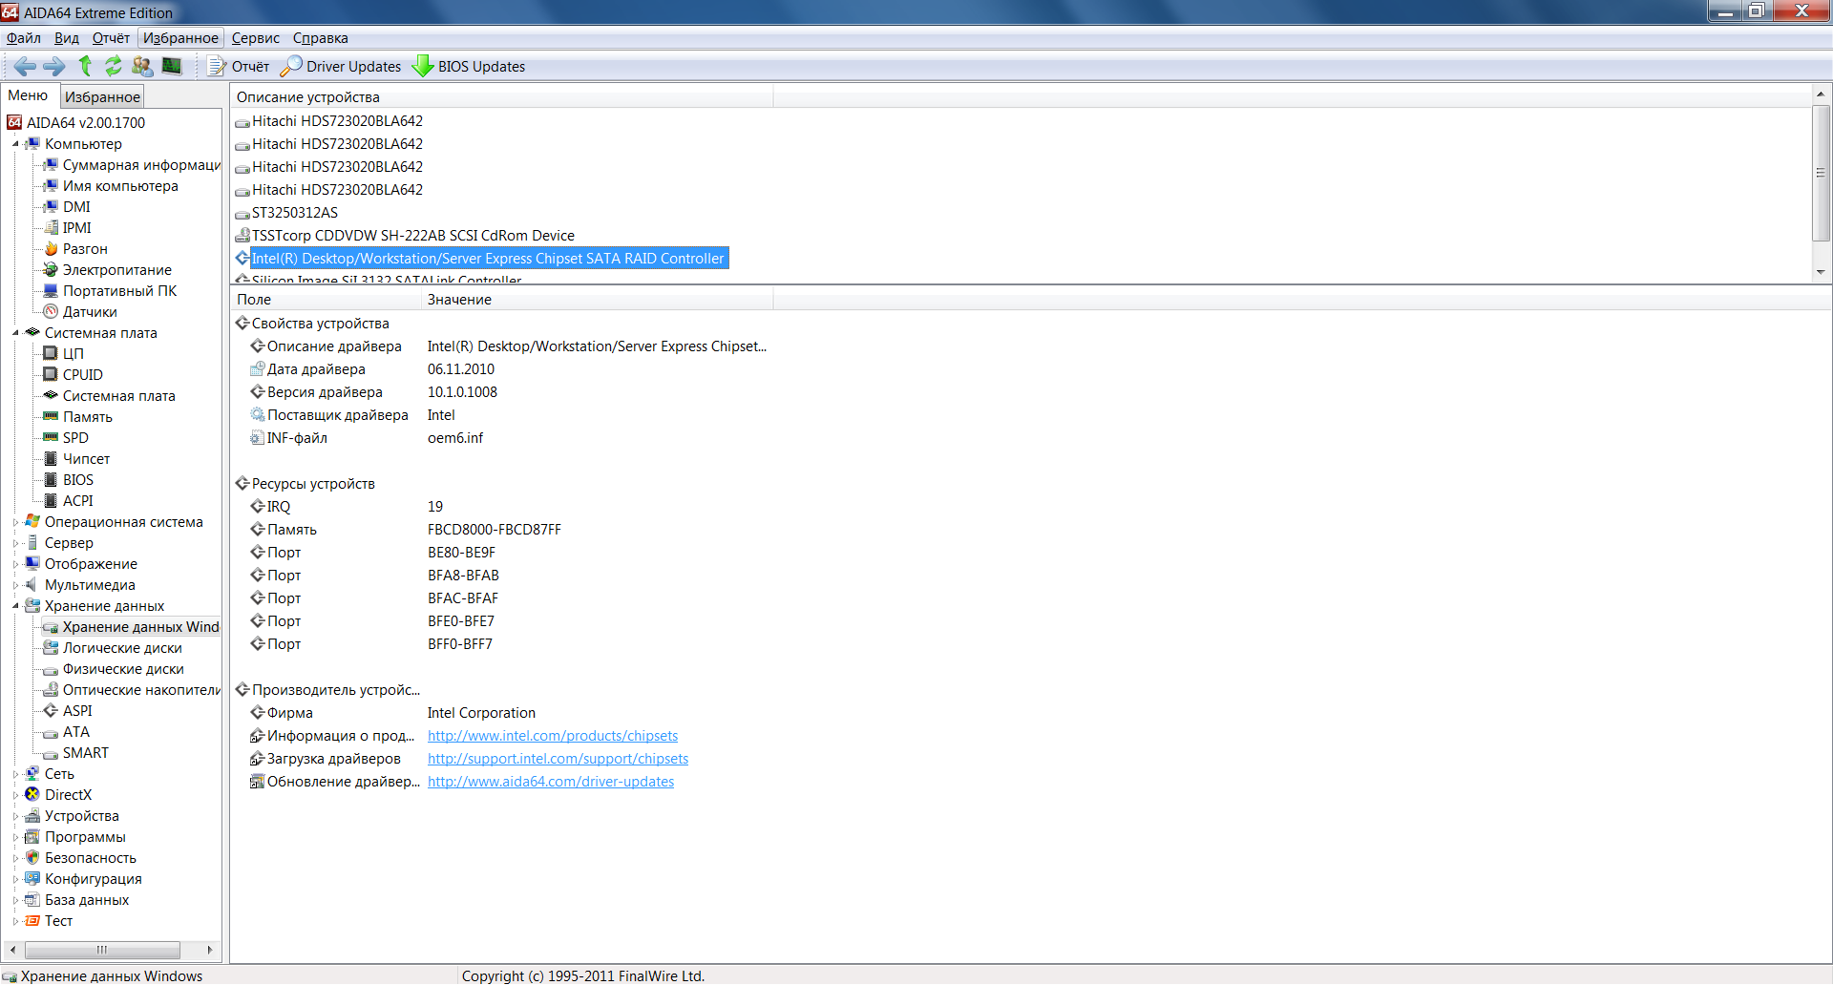Click the Отчёт report toolbar icon

pos(239,67)
